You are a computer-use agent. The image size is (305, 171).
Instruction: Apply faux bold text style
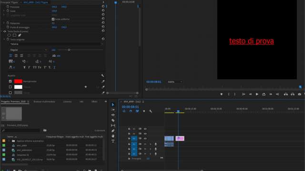pyautogui.click(x=24, y=67)
